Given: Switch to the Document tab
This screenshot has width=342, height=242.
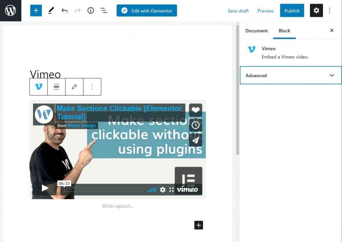Looking at the screenshot, I should [256, 31].
